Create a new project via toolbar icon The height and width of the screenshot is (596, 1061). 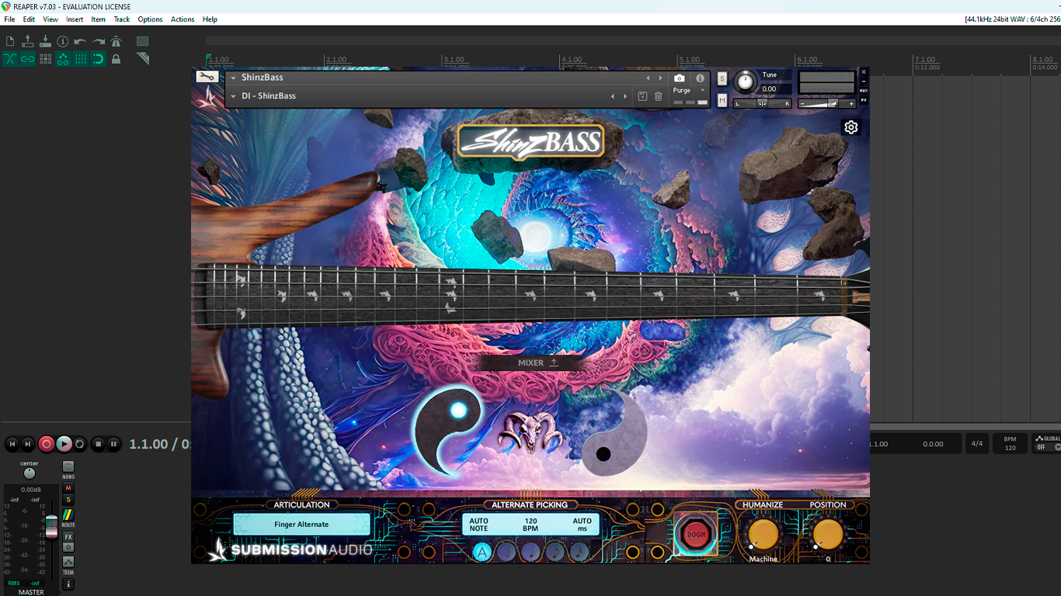pyautogui.click(x=10, y=42)
